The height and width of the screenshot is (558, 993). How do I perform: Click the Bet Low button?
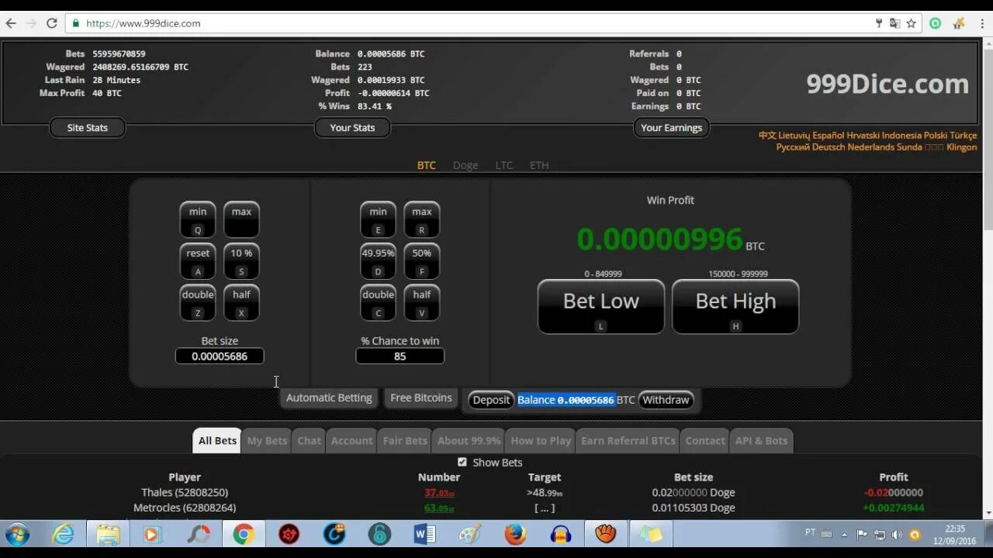601,307
